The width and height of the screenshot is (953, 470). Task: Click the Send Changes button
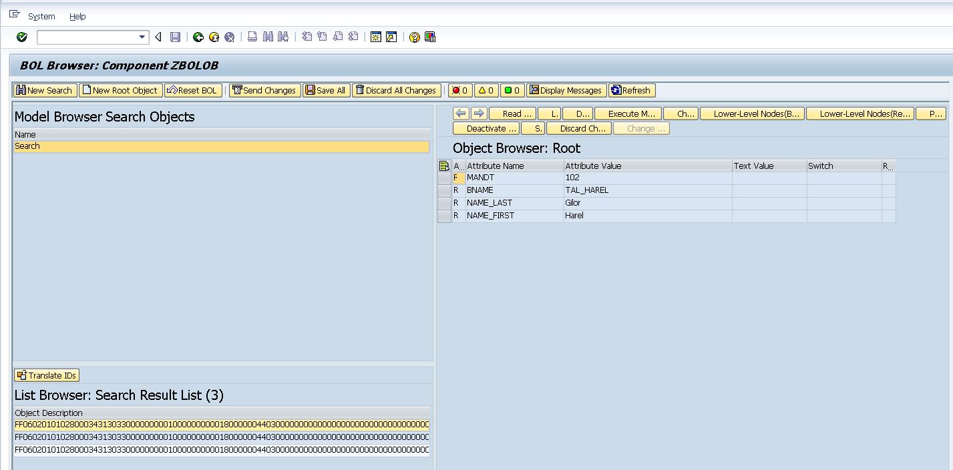264,89
